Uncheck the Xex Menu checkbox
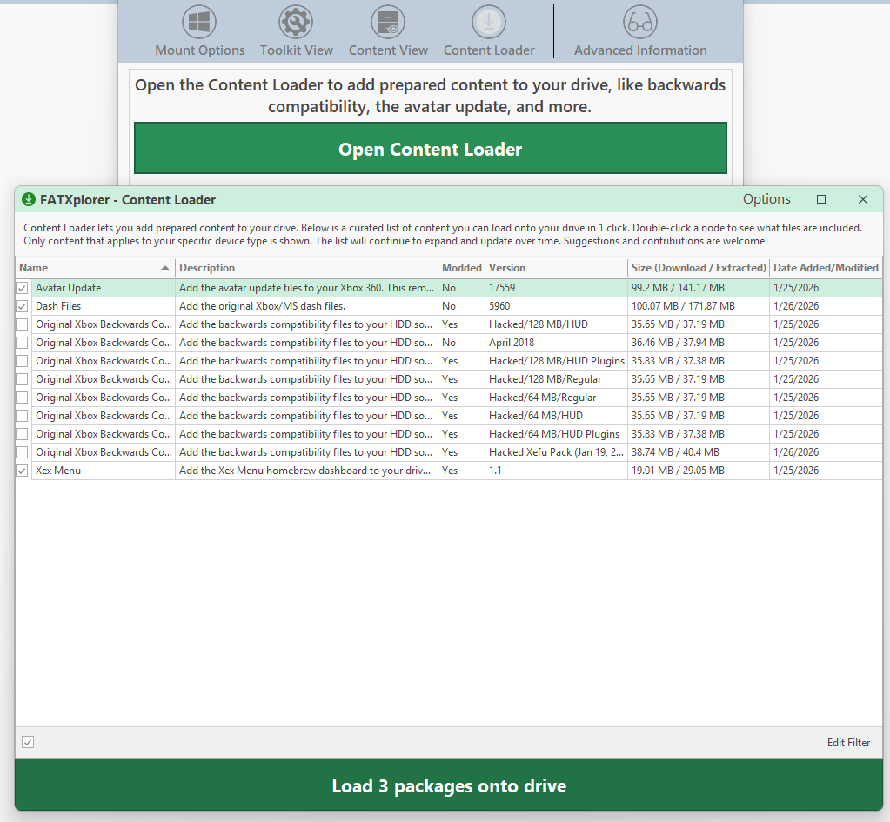 22,471
